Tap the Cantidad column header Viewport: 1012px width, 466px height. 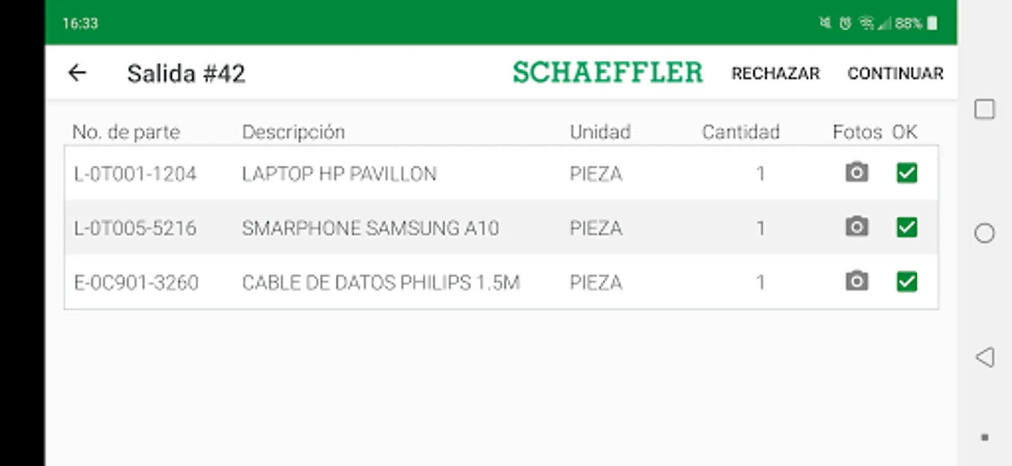740,133
